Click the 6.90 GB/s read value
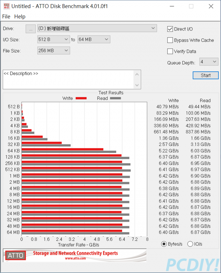Image resolution: width=221 pixels, height=273 pixels. [201, 176]
